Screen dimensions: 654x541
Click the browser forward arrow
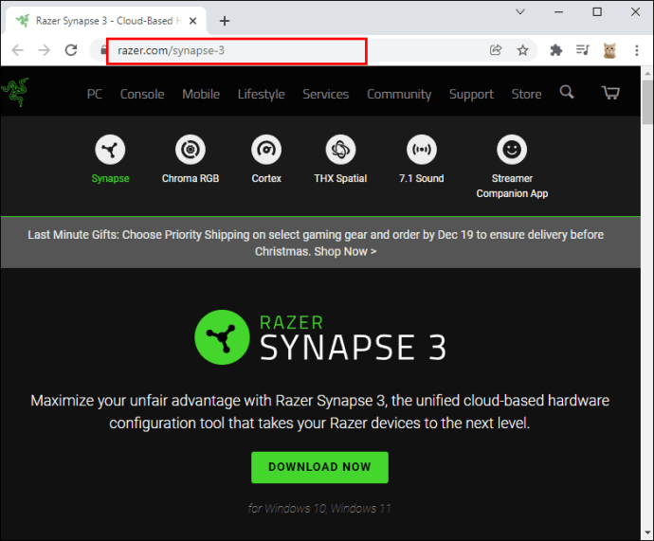pyautogui.click(x=44, y=50)
